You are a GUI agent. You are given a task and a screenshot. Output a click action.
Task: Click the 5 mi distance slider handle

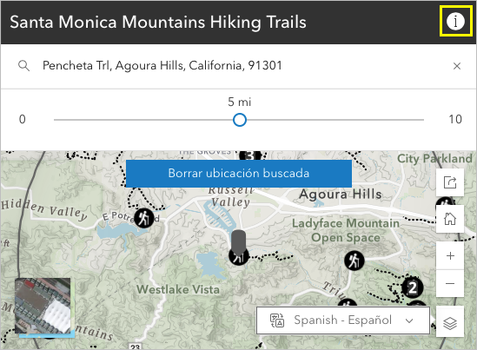tap(240, 120)
